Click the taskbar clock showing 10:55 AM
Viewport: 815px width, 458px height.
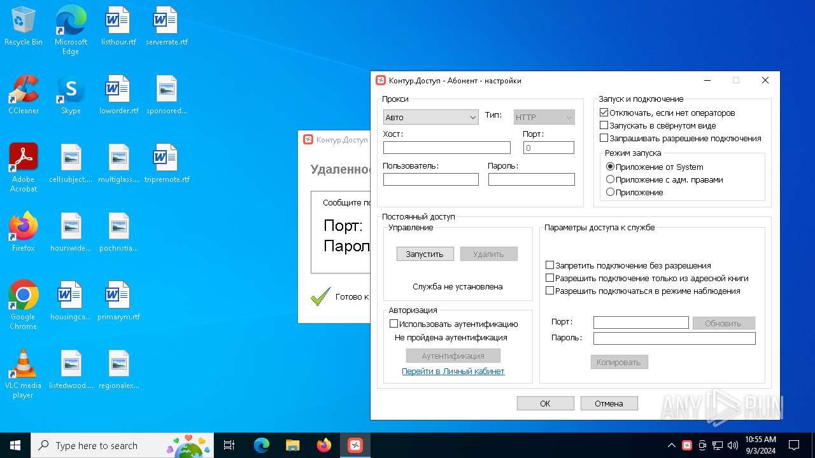pyautogui.click(x=760, y=445)
